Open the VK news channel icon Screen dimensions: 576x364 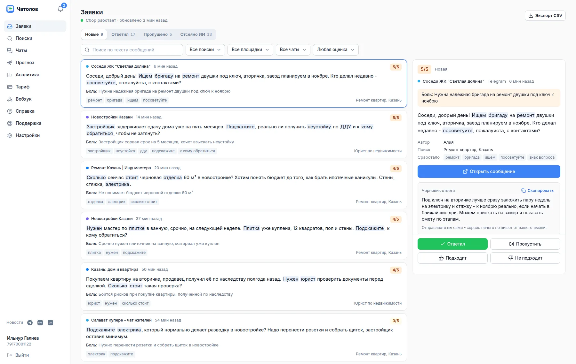(50, 322)
